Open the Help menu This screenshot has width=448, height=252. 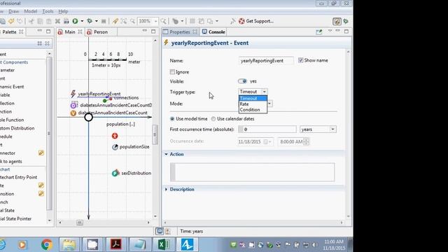(63, 11)
